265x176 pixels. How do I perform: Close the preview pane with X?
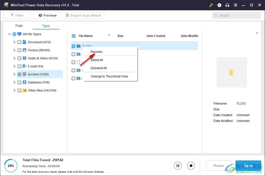(257, 33)
